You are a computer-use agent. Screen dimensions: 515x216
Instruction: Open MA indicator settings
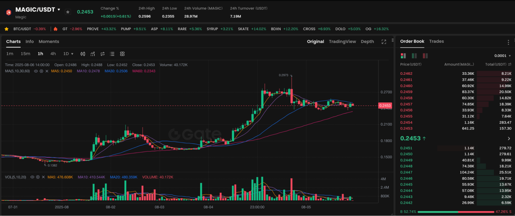[x=41, y=71]
